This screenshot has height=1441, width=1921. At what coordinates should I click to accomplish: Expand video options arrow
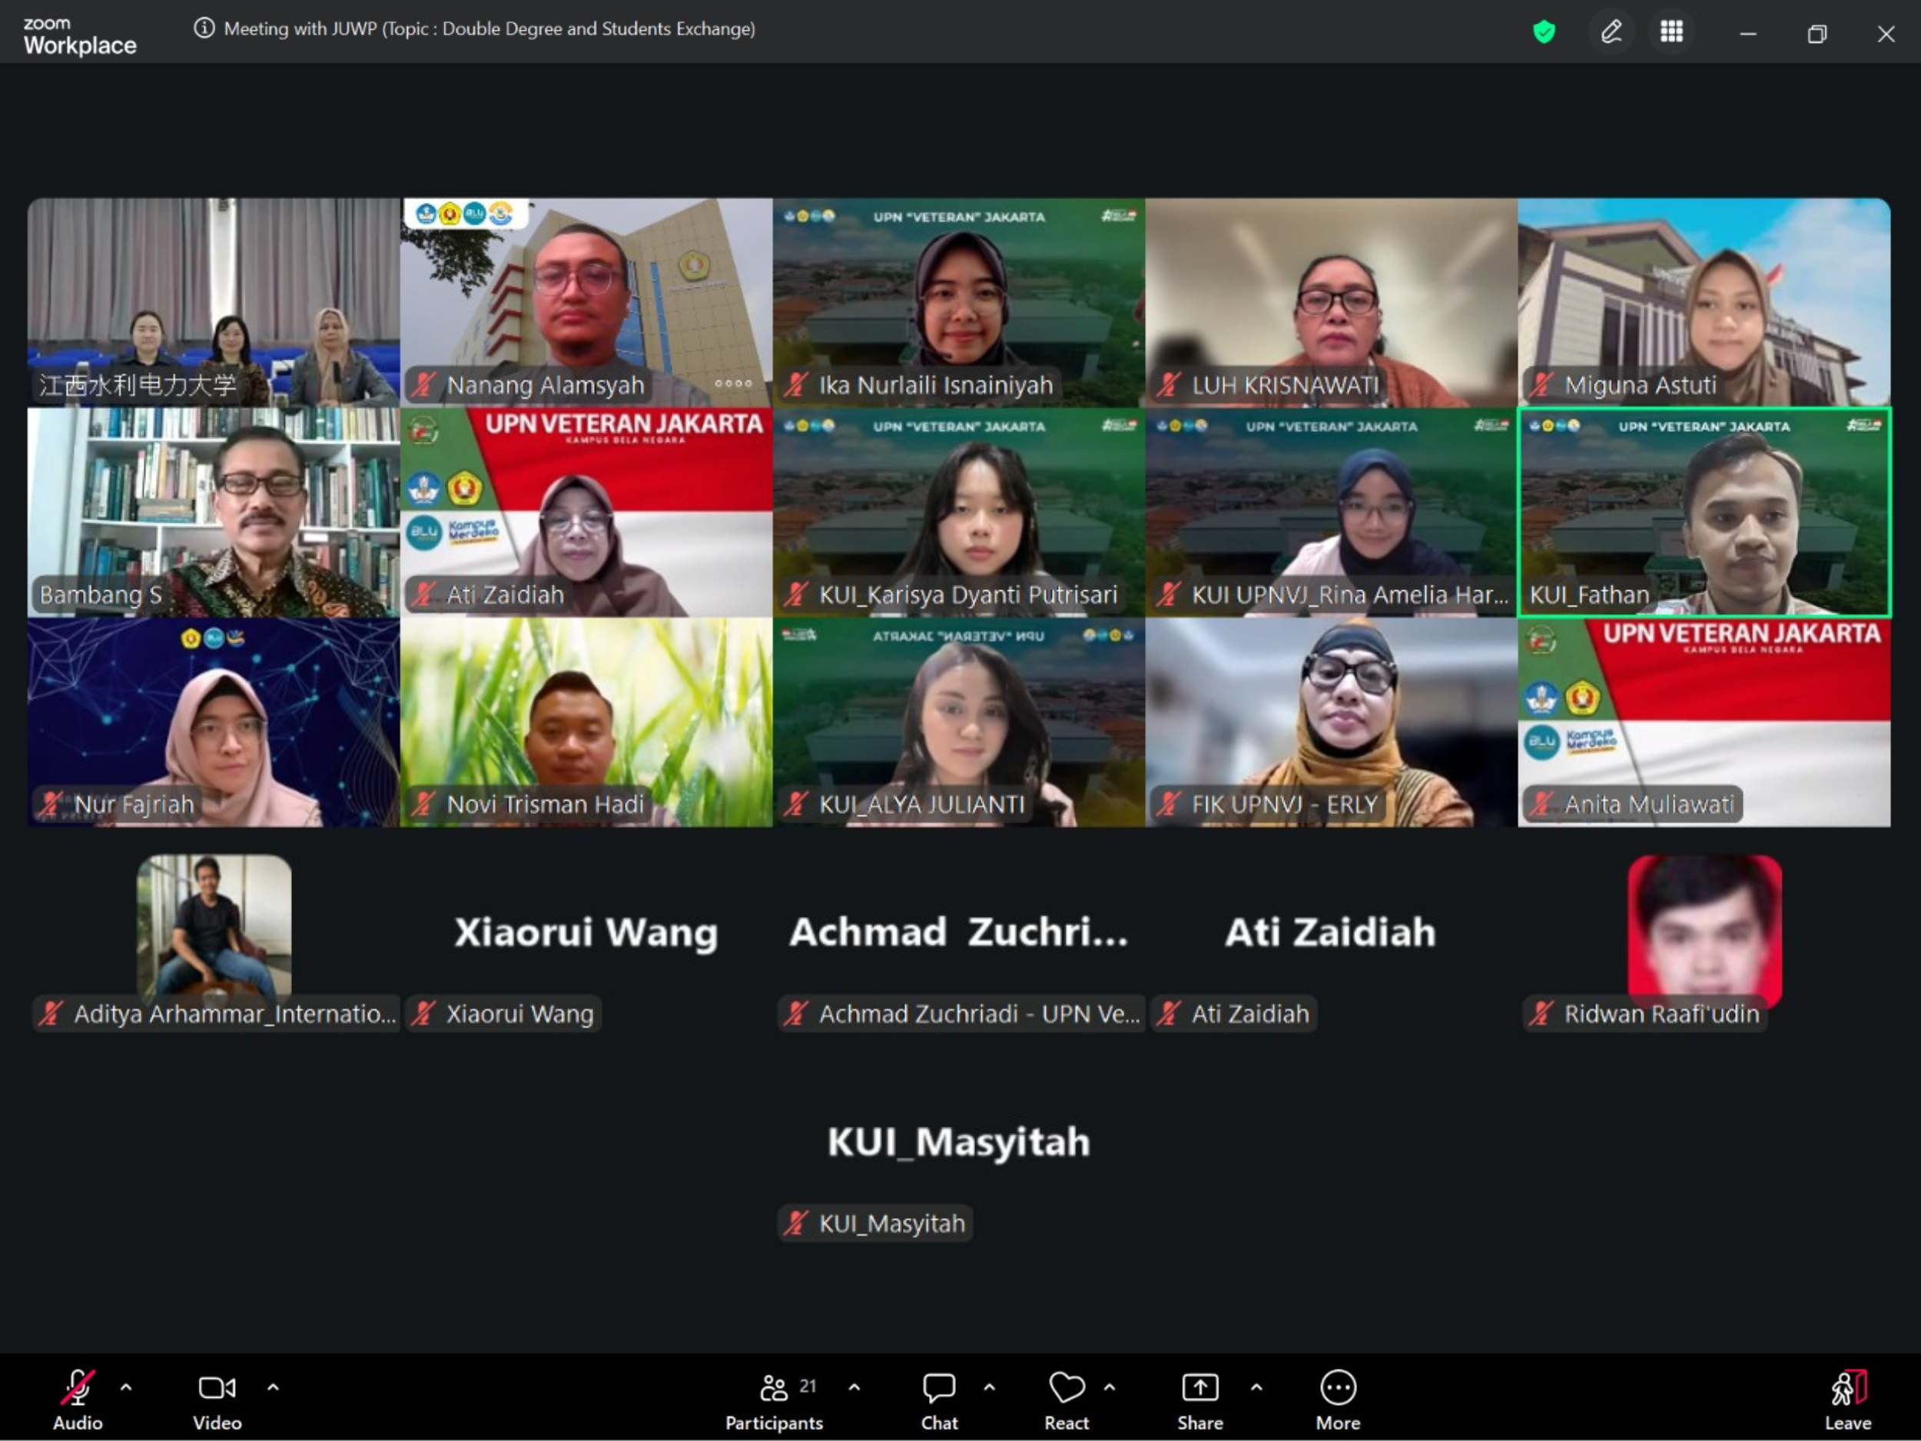click(x=273, y=1387)
